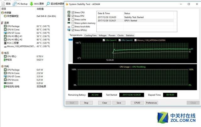
Task: Open the Voltages tab
Action: (x=103, y=36)
